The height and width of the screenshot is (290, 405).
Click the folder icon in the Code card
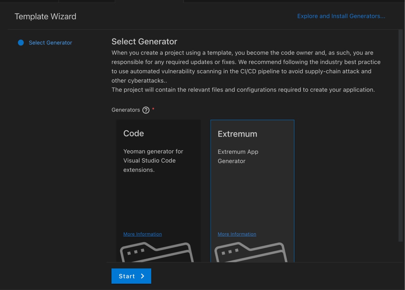[x=157, y=252]
